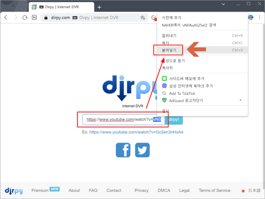Open the FAQ footer link
The height and width of the screenshot is (199, 265).
click(93, 190)
